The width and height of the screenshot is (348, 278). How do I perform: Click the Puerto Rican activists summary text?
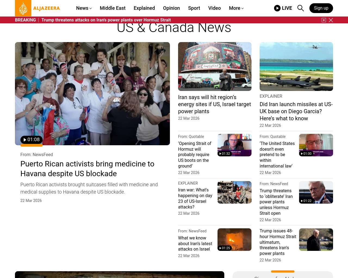tap(89, 188)
